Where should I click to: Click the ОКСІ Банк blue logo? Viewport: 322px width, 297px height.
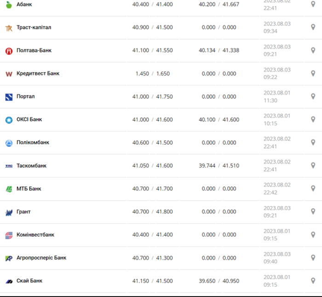(x=8, y=120)
